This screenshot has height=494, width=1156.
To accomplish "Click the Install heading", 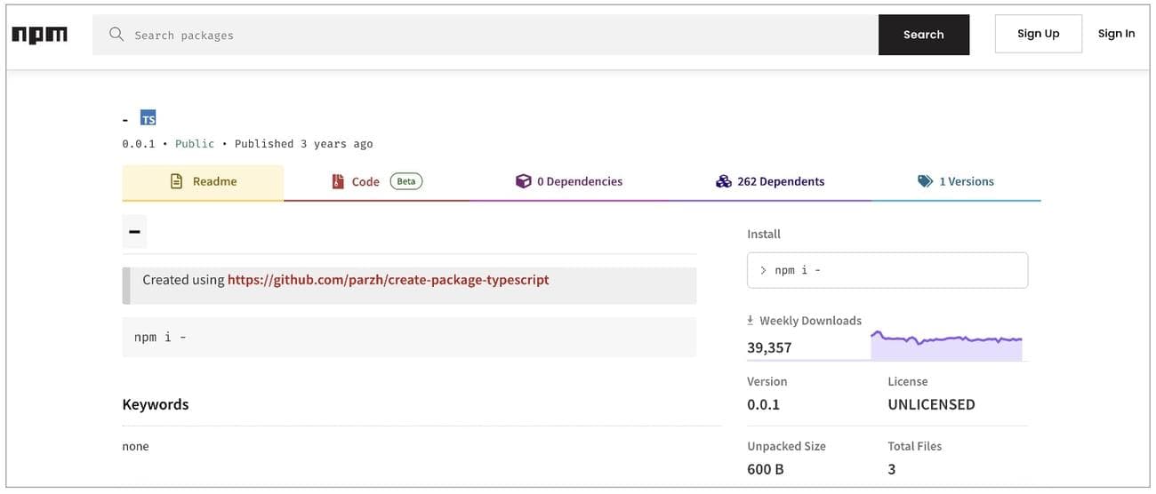I will coord(764,235).
